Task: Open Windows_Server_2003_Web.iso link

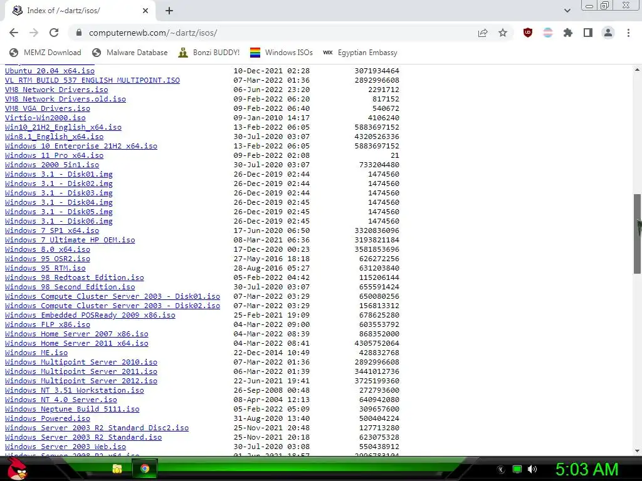Action: pos(65,447)
